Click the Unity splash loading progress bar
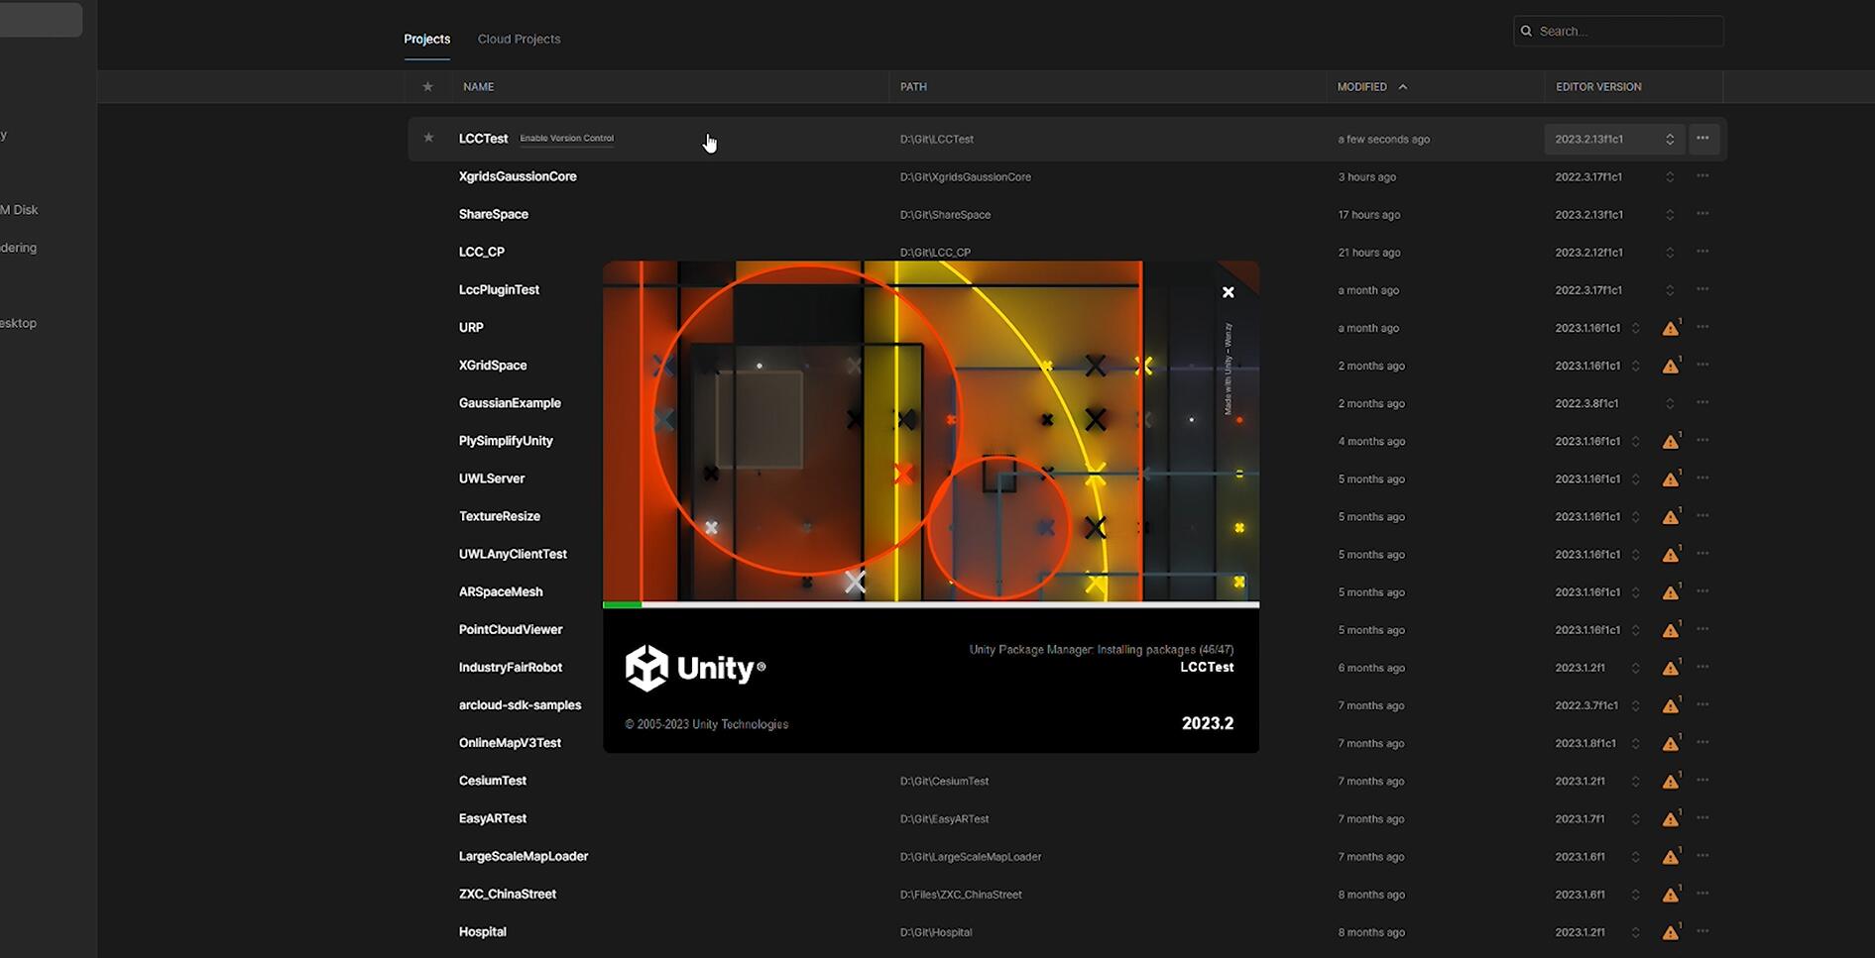The image size is (1875, 958). 931,603
